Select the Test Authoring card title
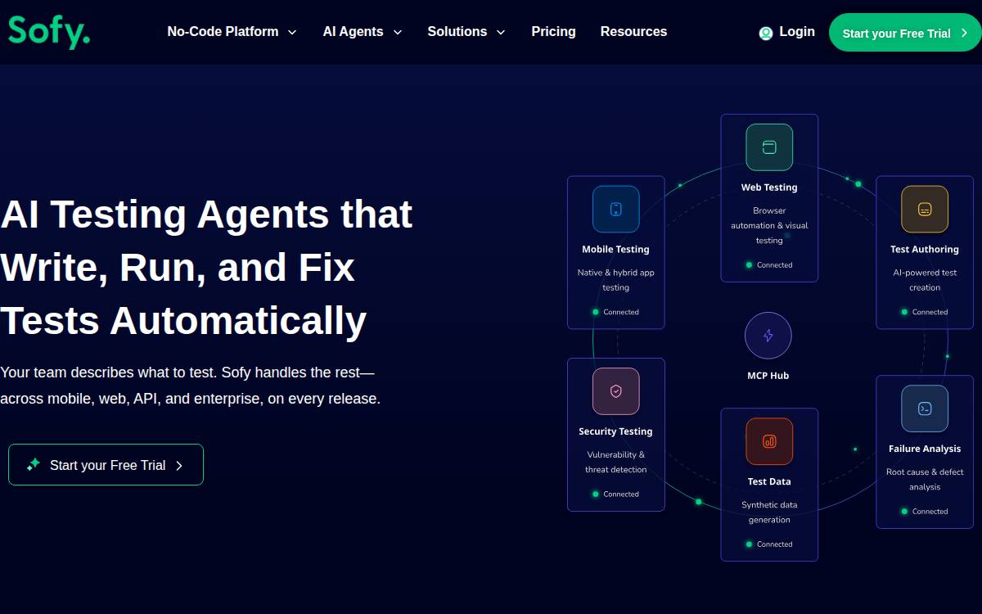This screenshot has height=614, width=982. coord(925,250)
